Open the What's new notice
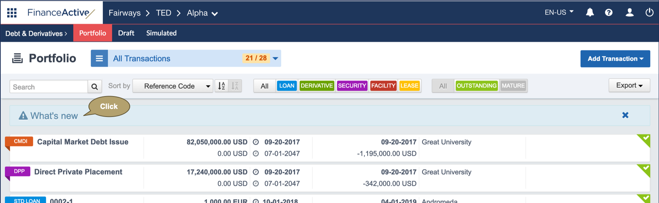The height and width of the screenshot is (203, 659). [54, 116]
